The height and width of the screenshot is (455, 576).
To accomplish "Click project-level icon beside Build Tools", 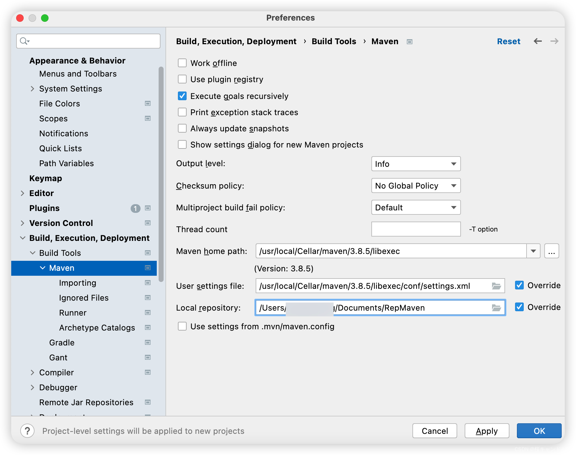I will (148, 253).
